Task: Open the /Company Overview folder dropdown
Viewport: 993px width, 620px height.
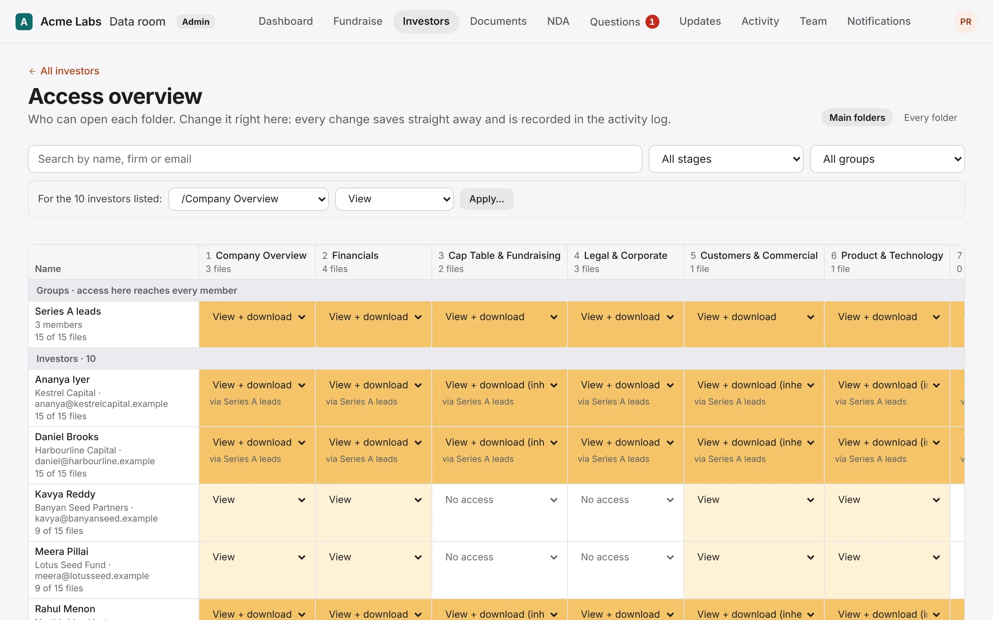Action: coord(248,199)
